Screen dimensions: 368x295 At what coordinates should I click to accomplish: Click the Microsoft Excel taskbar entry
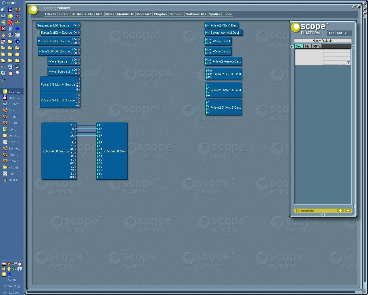pyautogui.click(x=11, y=129)
